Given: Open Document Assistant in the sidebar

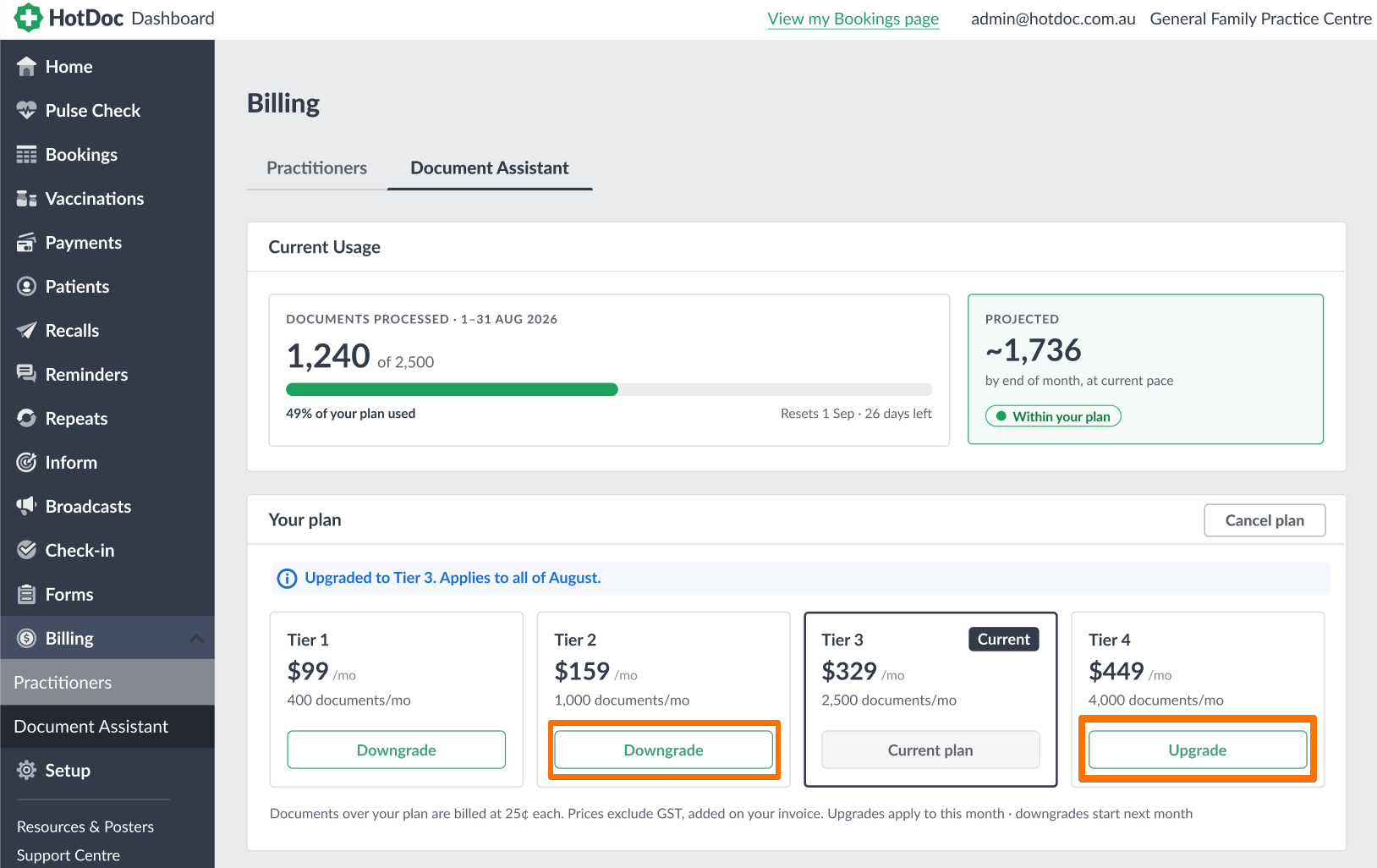Looking at the screenshot, I should point(107,726).
